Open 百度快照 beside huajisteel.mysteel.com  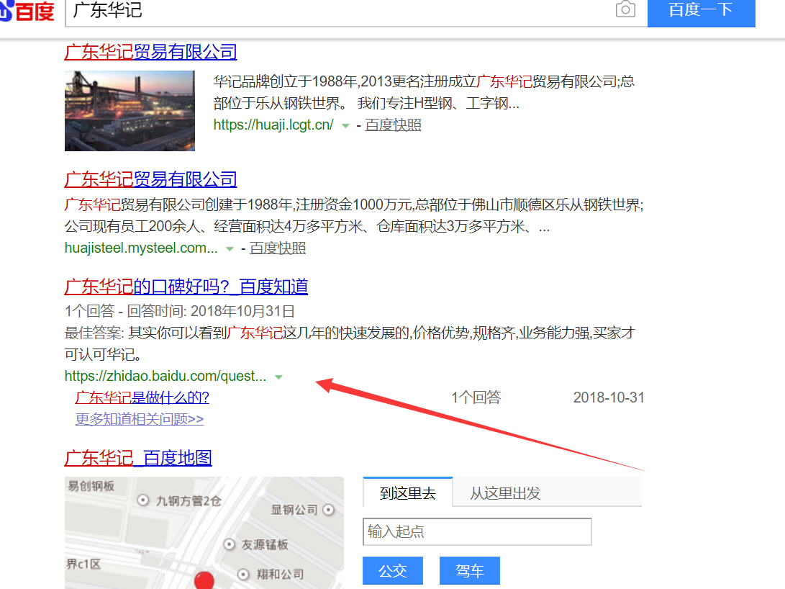[x=278, y=248]
